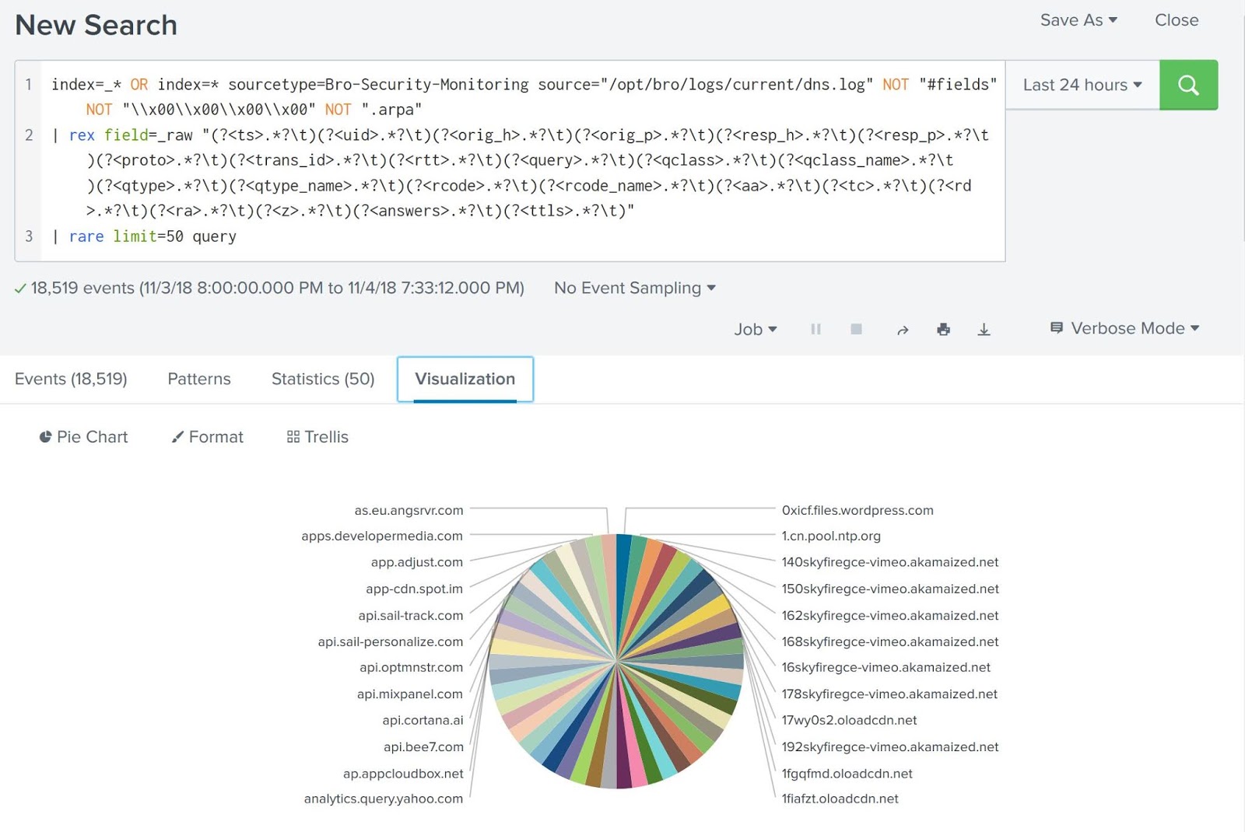Share the search job
The width and height of the screenshot is (1245, 832).
903,329
